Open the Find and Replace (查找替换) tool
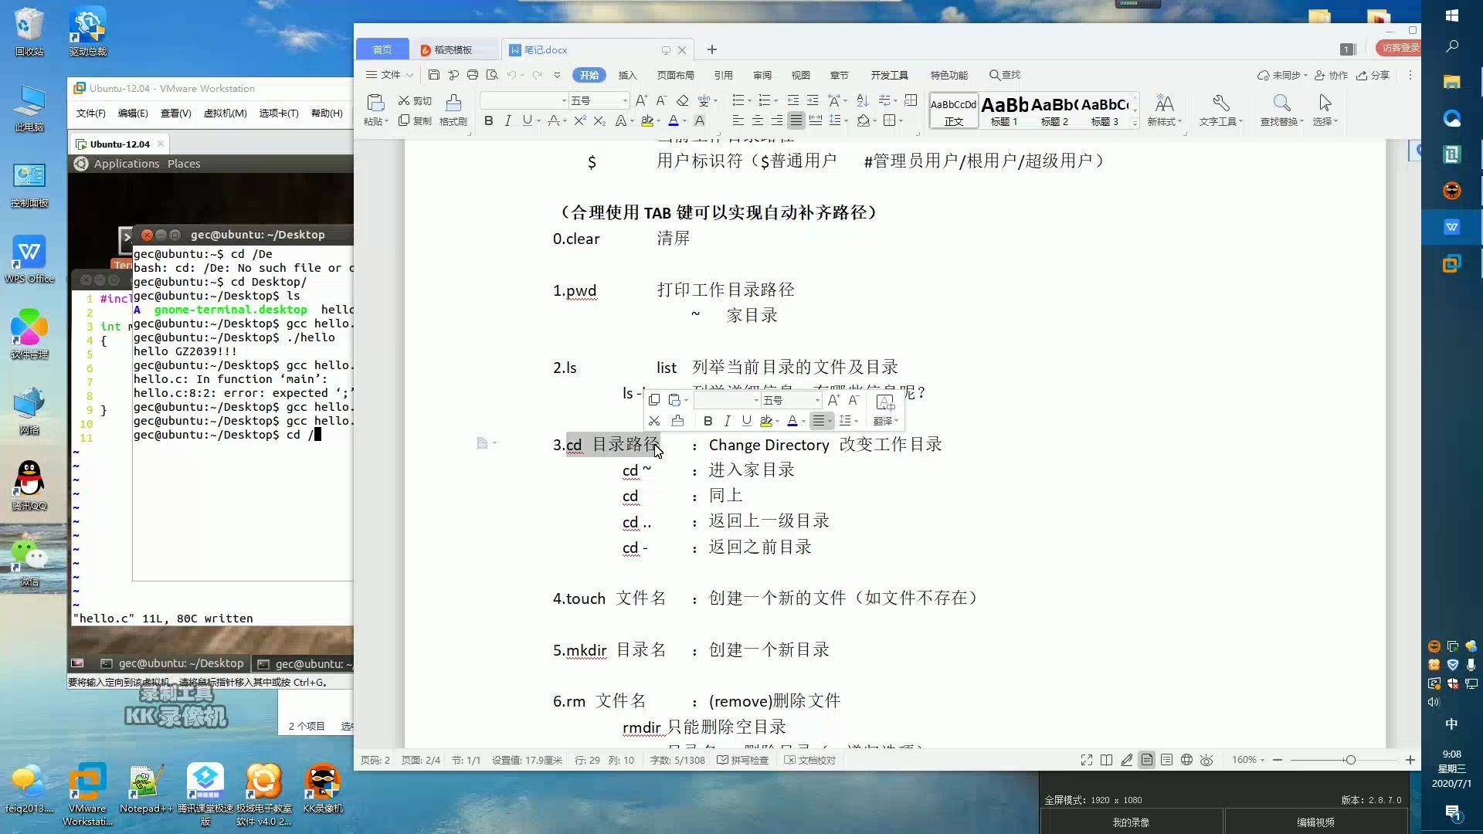The width and height of the screenshot is (1483, 834). [1281, 110]
